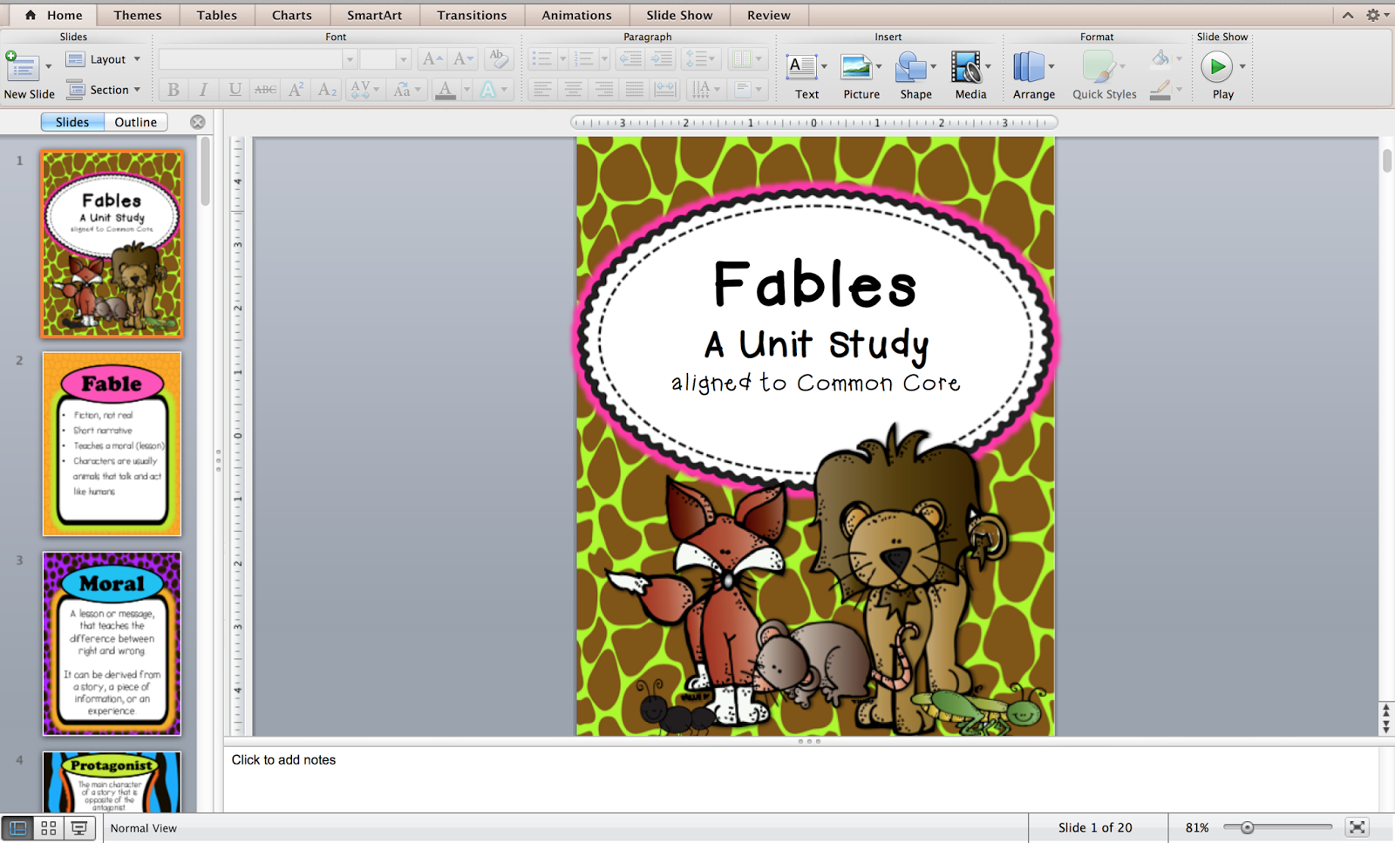Select the Fable slide 2 thumbnail

tap(112, 444)
